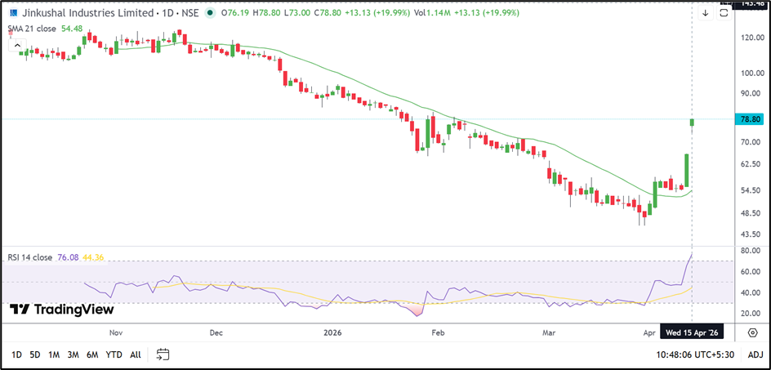771x370 pixels.
Task: Click the SMA 21 close indicator label
Action: [x=31, y=29]
